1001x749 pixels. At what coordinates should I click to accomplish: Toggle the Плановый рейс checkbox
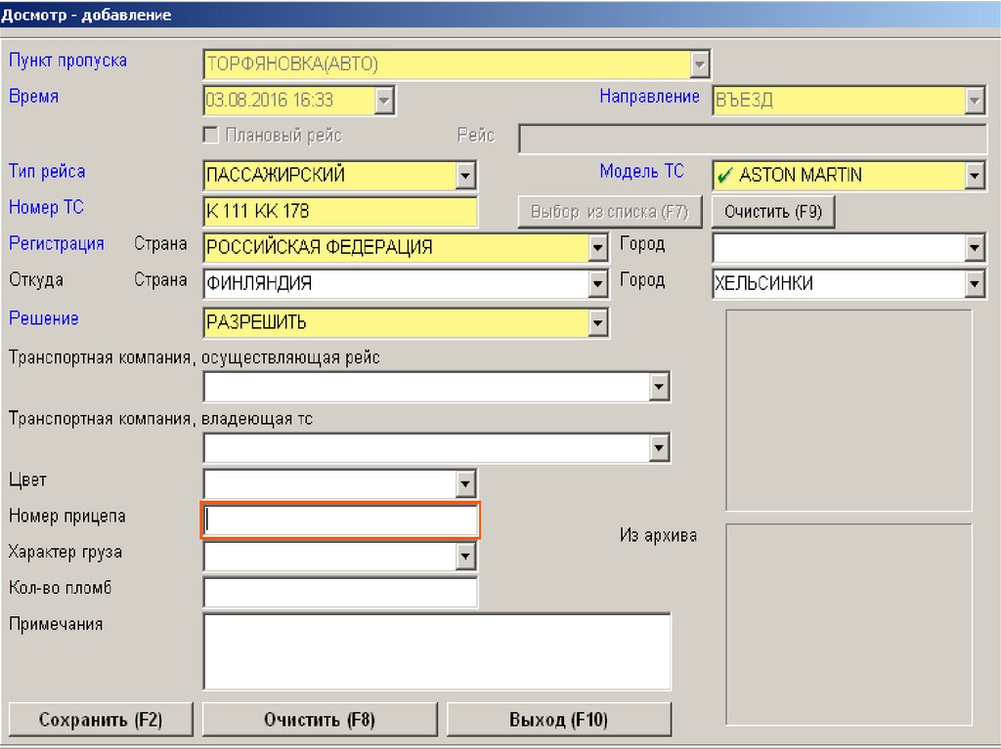tap(210, 136)
